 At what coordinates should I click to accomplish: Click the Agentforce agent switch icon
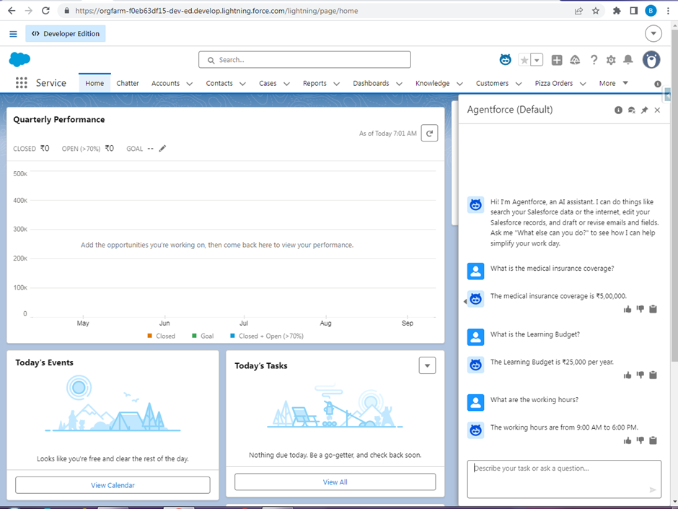pos(631,110)
